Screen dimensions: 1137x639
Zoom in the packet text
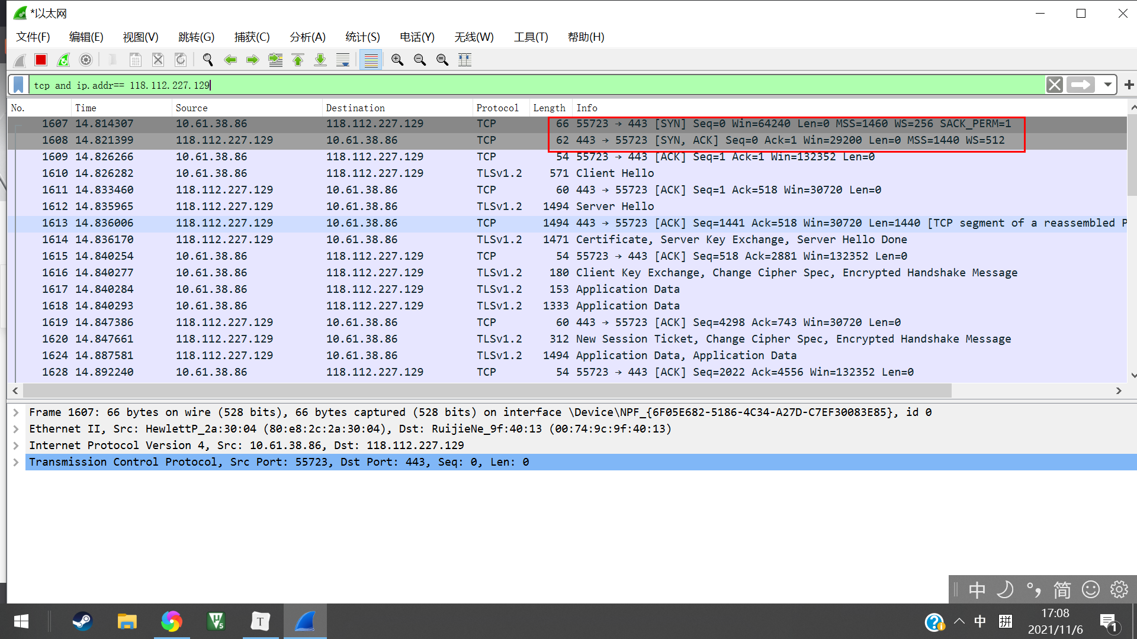click(397, 60)
